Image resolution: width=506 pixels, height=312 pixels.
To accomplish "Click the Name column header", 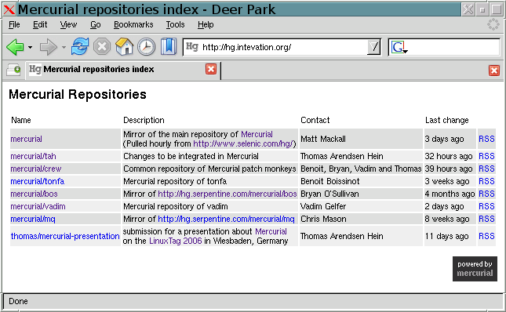I will tap(21, 120).
